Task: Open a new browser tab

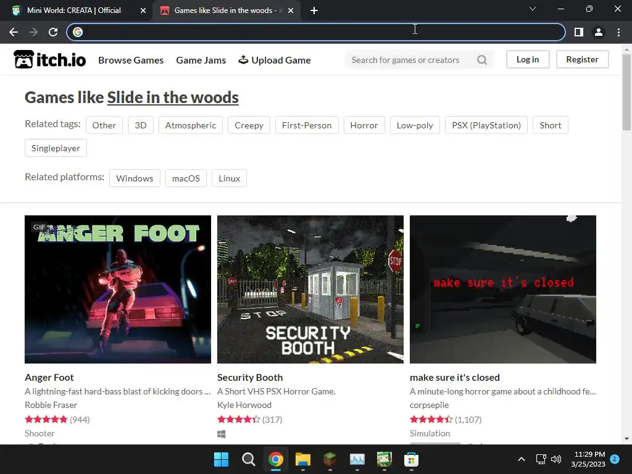Action: (314, 10)
